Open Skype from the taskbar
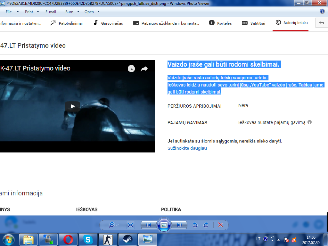The height and width of the screenshot is (246, 328). pyautogui.click(x=88, y=239)
